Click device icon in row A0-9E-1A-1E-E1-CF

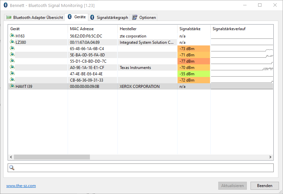point(12,67)
